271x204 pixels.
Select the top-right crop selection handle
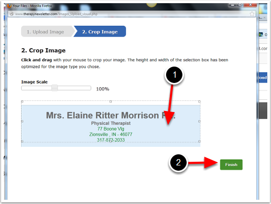coord(199,101)
